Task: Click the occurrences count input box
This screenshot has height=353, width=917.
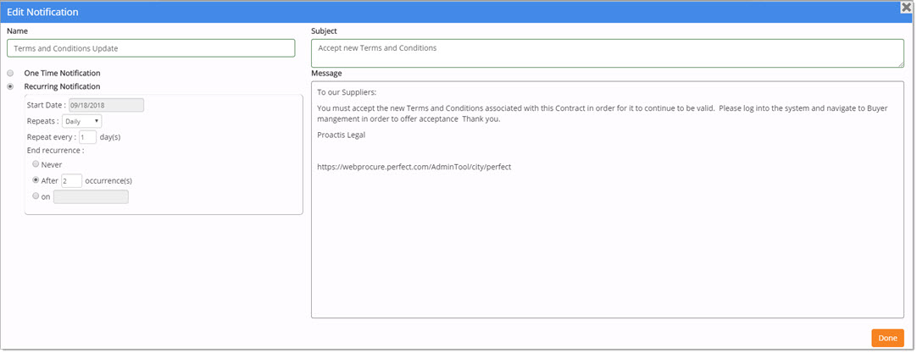Action: [x=71, y=180]
